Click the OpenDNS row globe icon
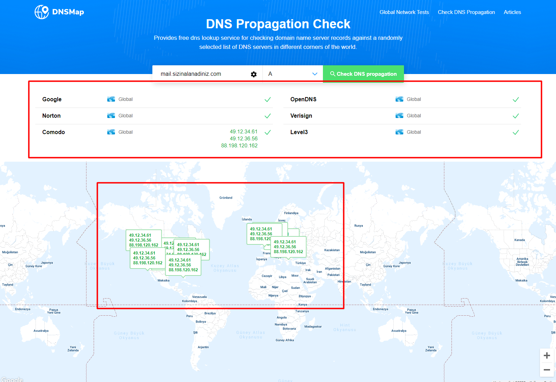This screenshot has width=556, height=382. (399, 99)
